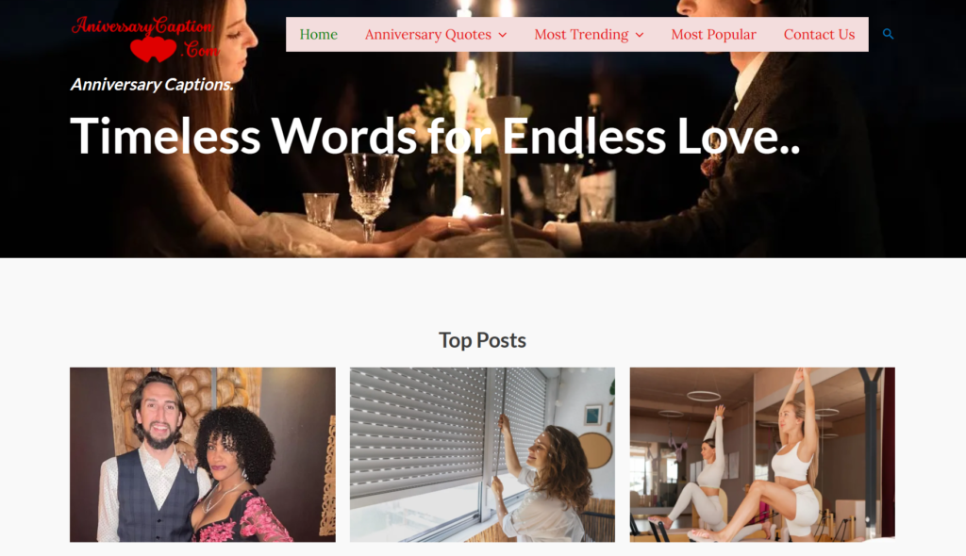Image resolution: width=966 pixels, height=556 pixels.
Task: Open the Most Trending menu
Action: (581, 35)
